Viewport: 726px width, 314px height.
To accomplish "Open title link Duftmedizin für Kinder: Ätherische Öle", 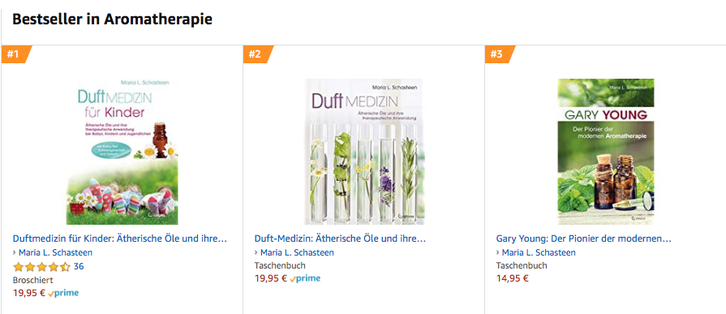I will (x=120, y=239).
